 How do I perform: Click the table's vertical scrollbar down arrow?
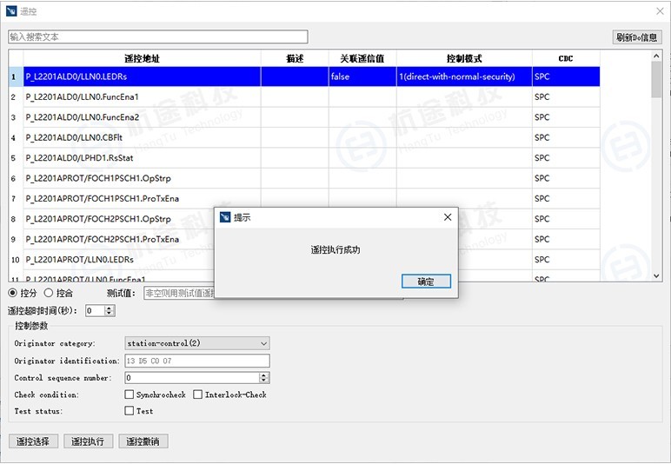pos(657,275)
